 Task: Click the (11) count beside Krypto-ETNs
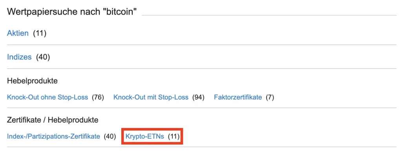coord(174,137)
